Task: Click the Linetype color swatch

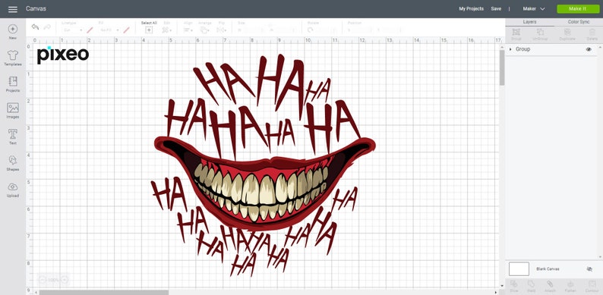Action: click(x=90, y=30)
